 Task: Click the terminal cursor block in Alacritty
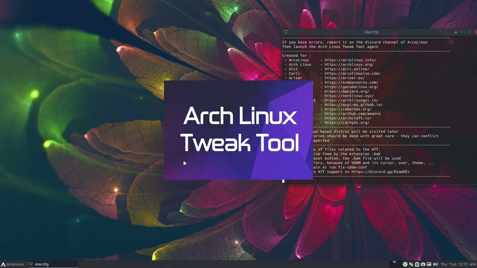(x=283, y=181)
